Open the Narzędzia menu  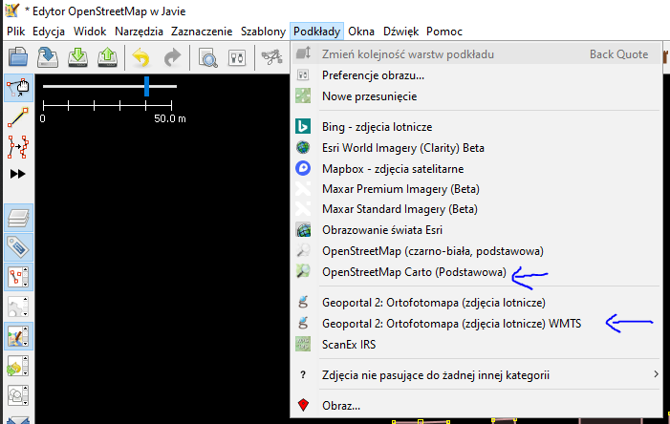[139, 32]
